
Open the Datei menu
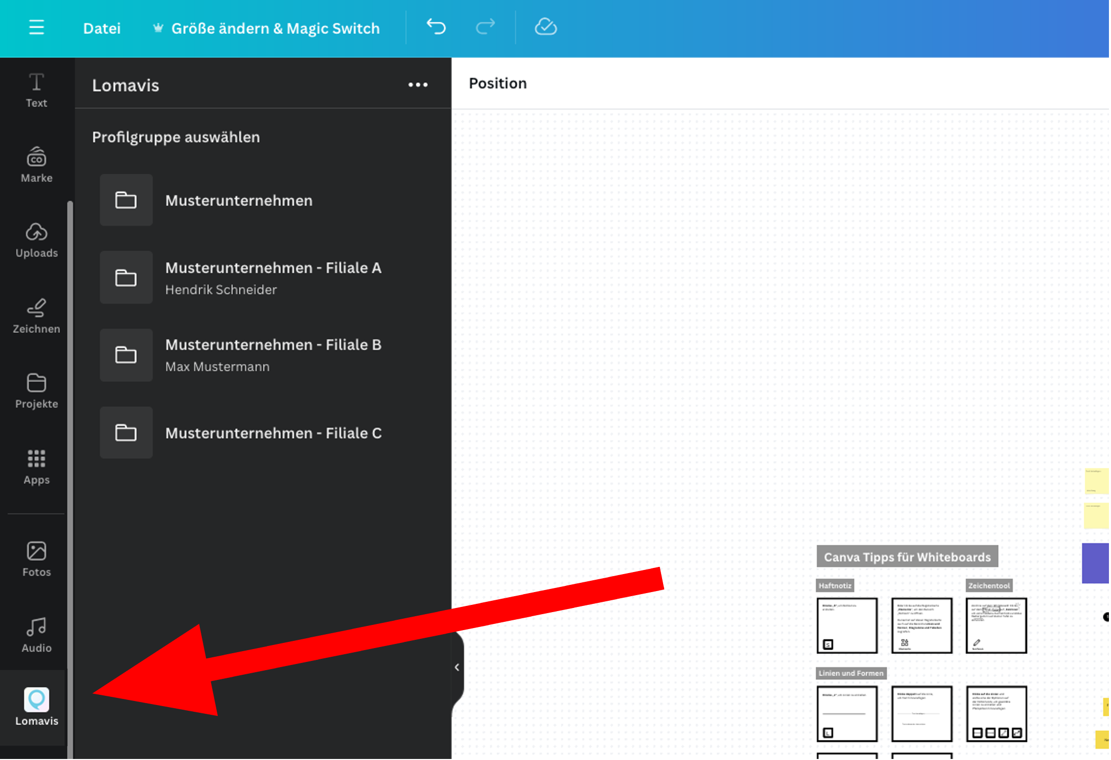[x=102, y=28]
